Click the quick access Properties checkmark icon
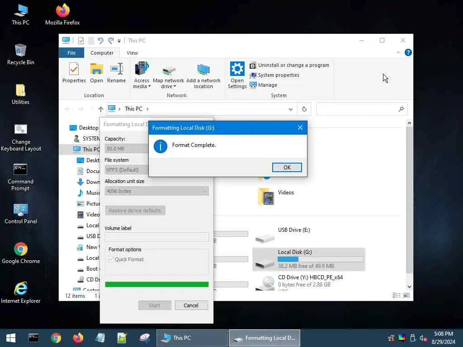The image size is (463, 347). click(80, 40)
